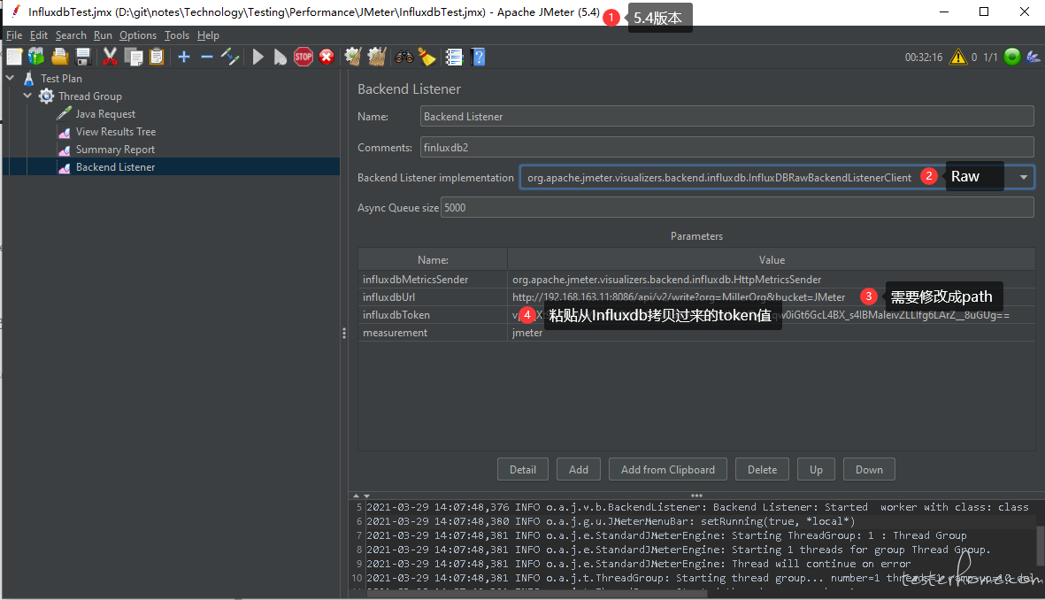Open the File menu
Image resolution: width=1045 pixels, height=600 pixels.
coord(14,35)
